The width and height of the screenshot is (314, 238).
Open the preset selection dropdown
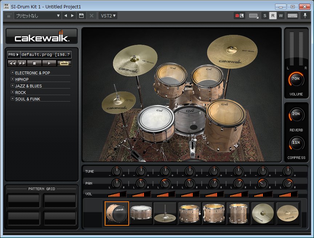coord(38,16)
